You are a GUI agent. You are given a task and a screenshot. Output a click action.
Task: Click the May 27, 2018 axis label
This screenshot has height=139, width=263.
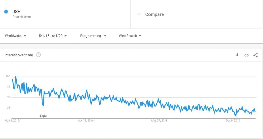pos(159,120)
